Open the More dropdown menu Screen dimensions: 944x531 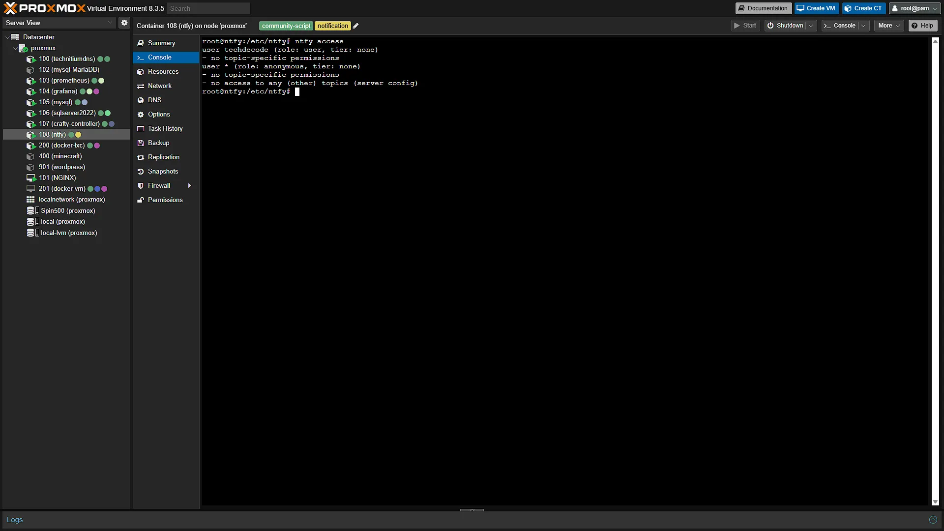coord(889,26)
